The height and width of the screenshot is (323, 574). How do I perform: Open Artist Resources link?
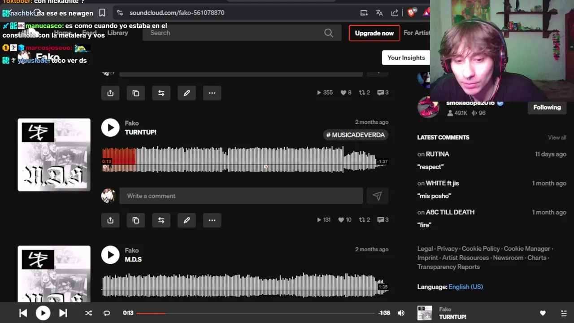point(465,258)
